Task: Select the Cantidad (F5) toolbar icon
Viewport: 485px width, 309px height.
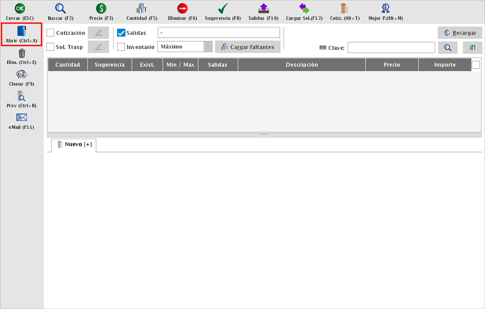Action: (x=141, y=9)
